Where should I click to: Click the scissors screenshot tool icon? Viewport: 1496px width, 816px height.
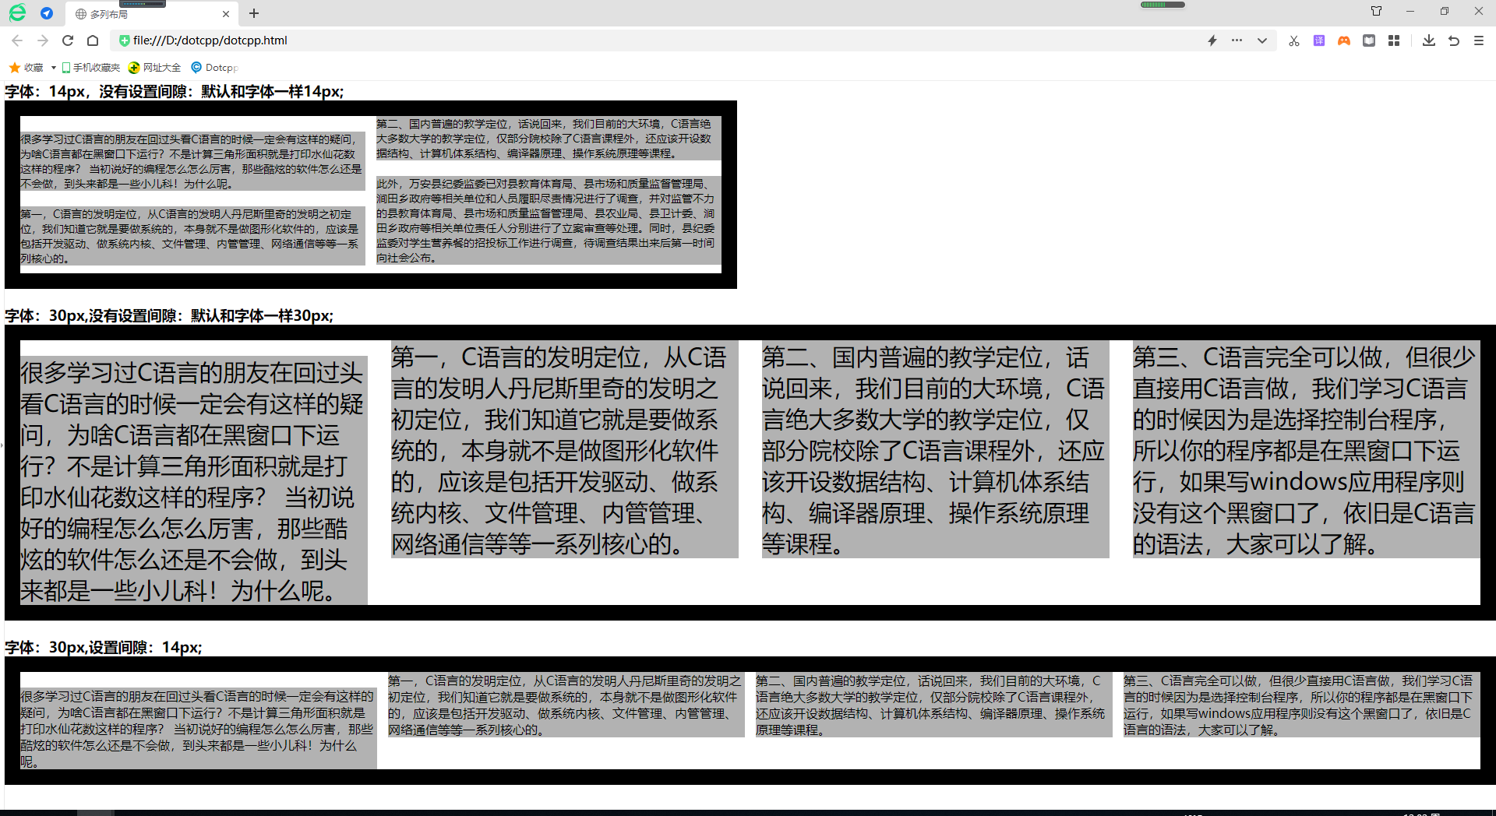click(x=1293, y=40)
